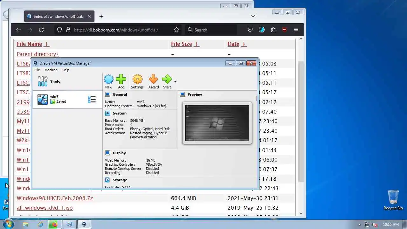This screenshot has height=229, width=407.
Task: Go back in Firefox
Action: (x=18, y=30)
